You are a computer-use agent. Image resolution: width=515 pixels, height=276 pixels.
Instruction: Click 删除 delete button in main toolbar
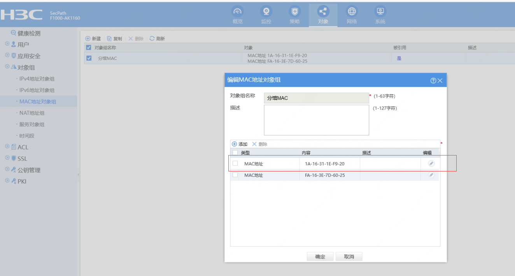pos(136,38)
